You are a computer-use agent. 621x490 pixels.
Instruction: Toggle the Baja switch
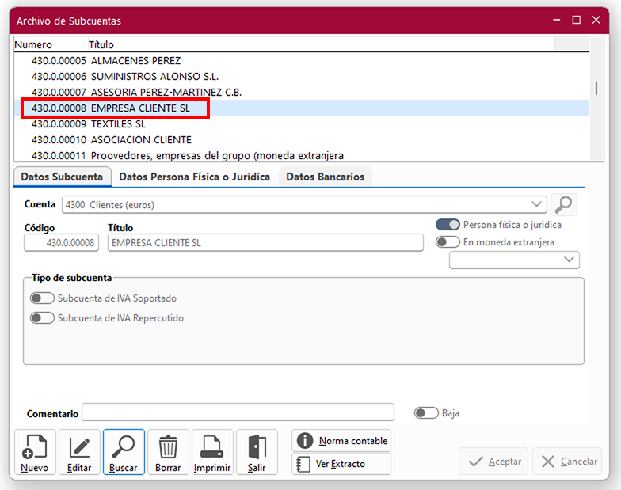(x=426, y=413)
